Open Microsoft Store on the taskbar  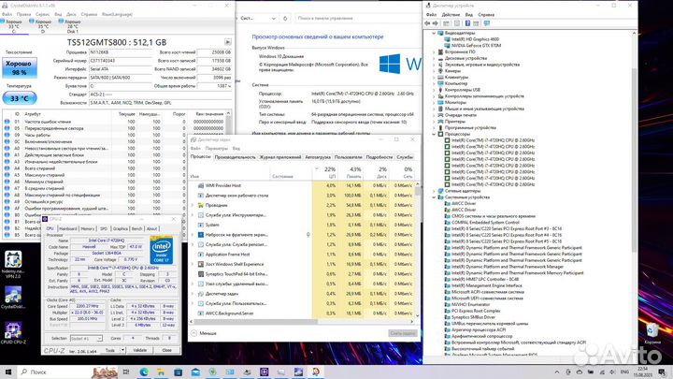pyautogui.click(x=179, y=372)
